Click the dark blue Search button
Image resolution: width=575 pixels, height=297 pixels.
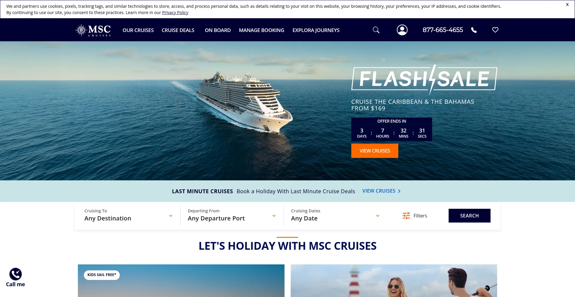469,216
